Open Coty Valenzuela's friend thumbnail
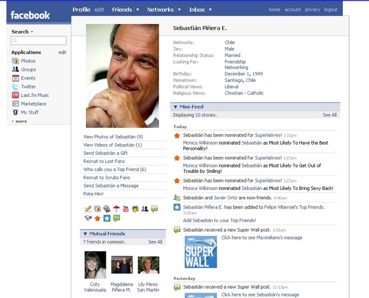 click(x=95, y=265)
